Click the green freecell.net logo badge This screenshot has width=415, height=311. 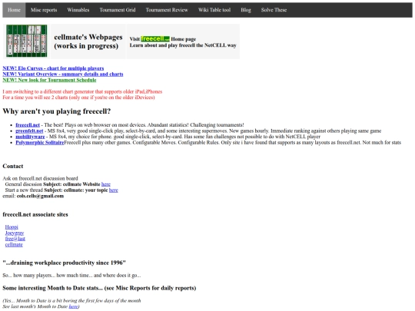[155, 39]
